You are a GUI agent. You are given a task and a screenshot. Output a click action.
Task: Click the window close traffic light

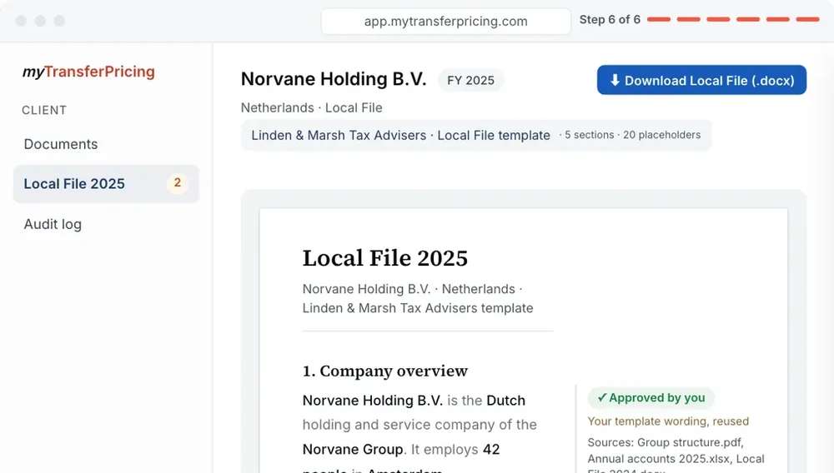pos(22,21)
